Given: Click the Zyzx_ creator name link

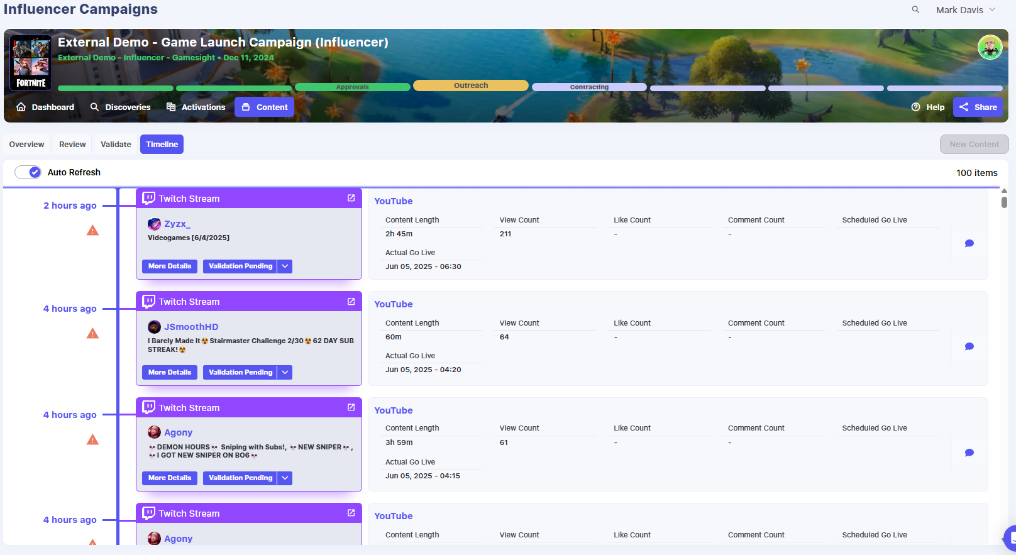Looking at the screenshot, I should pyautogui.click(x=177, y=224).
